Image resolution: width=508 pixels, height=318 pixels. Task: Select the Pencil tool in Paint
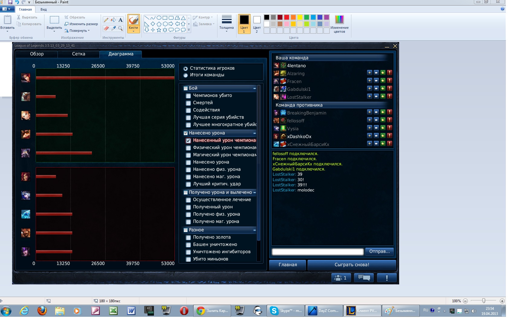(x=106, y=20)
